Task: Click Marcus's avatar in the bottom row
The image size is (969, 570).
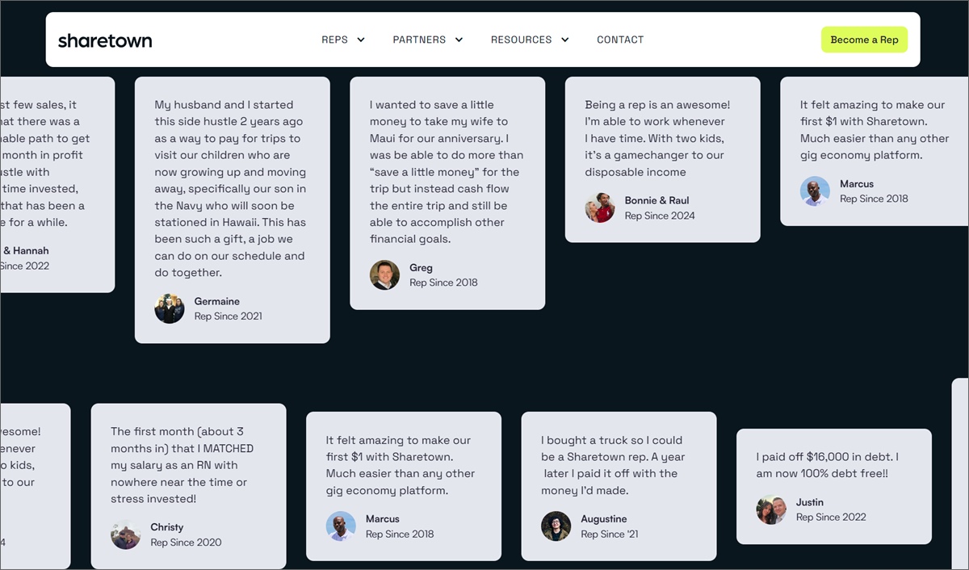Action: tap(341, 526)
